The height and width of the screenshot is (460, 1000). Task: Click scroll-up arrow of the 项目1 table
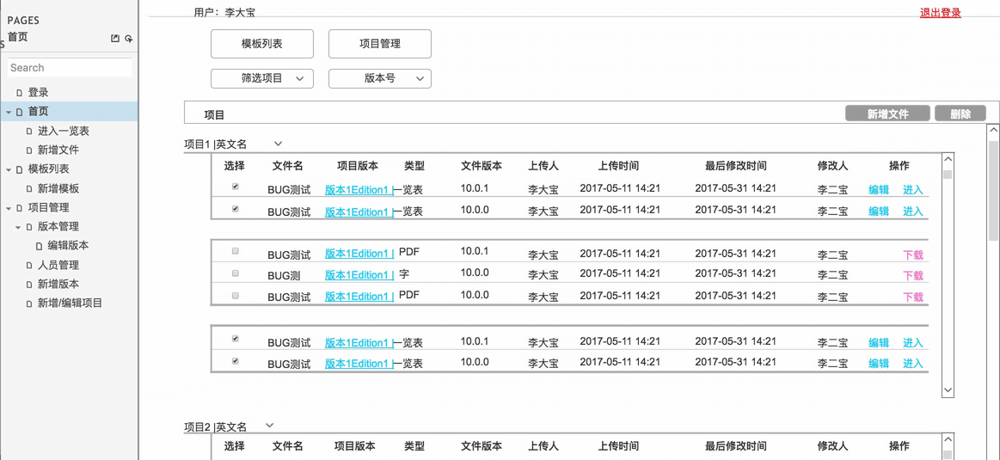point(948,159)
